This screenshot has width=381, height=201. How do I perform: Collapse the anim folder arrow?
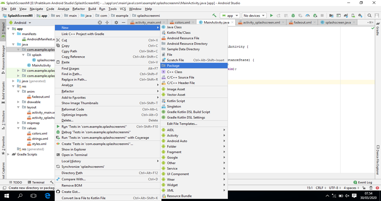click(x=18, y=92)
